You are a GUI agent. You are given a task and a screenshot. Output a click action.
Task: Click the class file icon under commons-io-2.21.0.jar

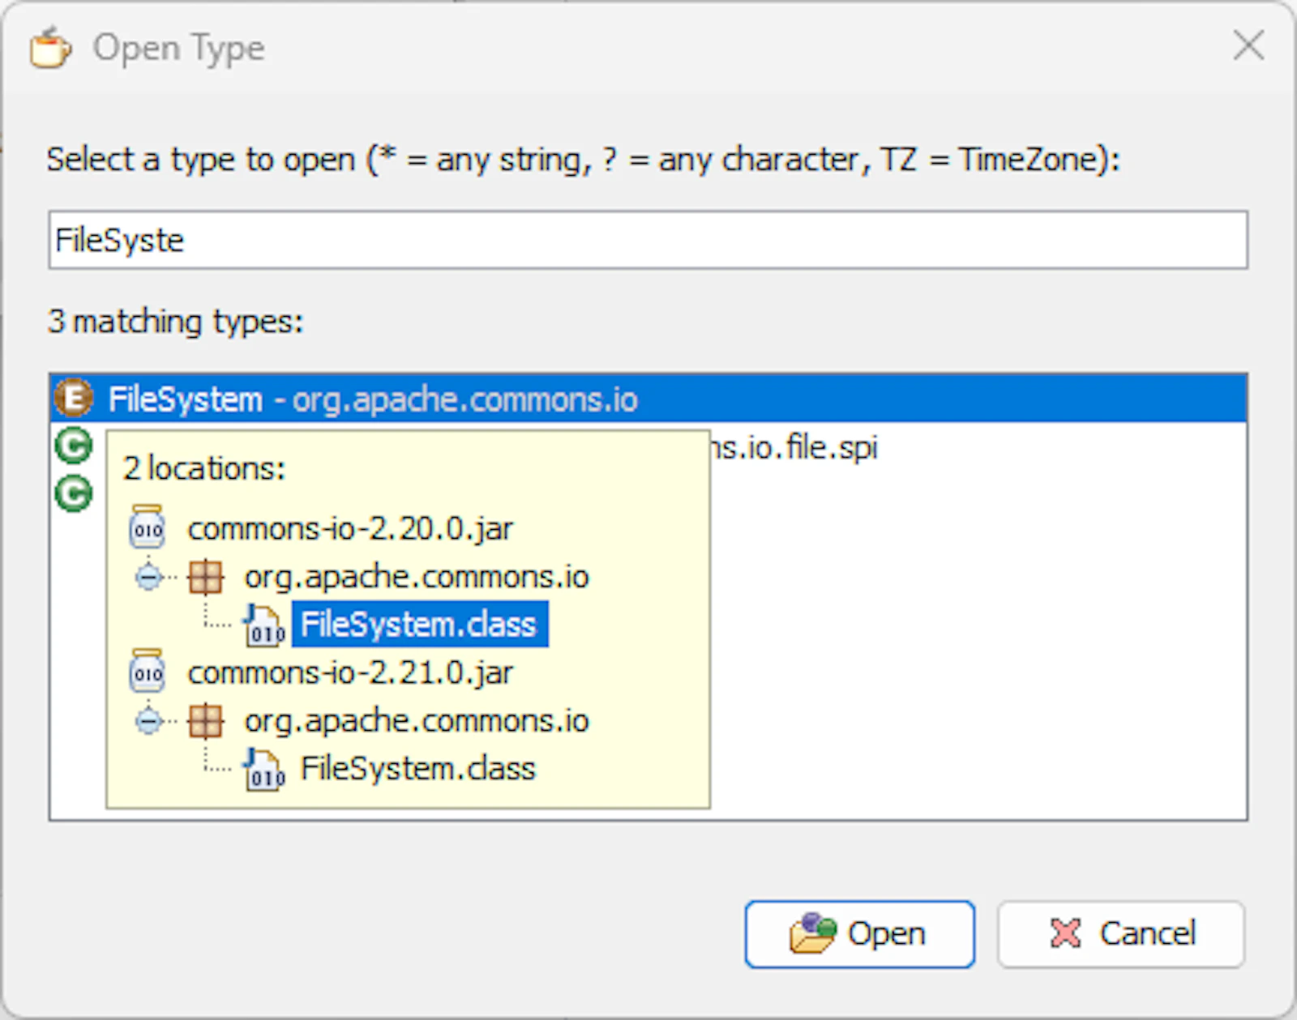[264, 769]
